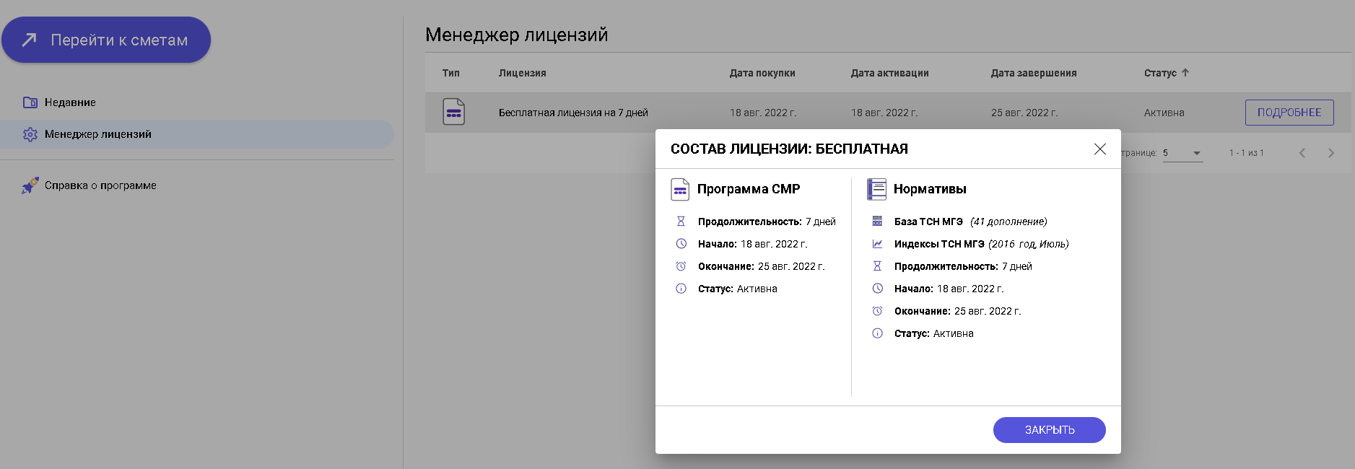Click the ЗАКРЫТЬ button
The height and width of the screenshot is (469, 1355).
click(x=1050, y=430)
